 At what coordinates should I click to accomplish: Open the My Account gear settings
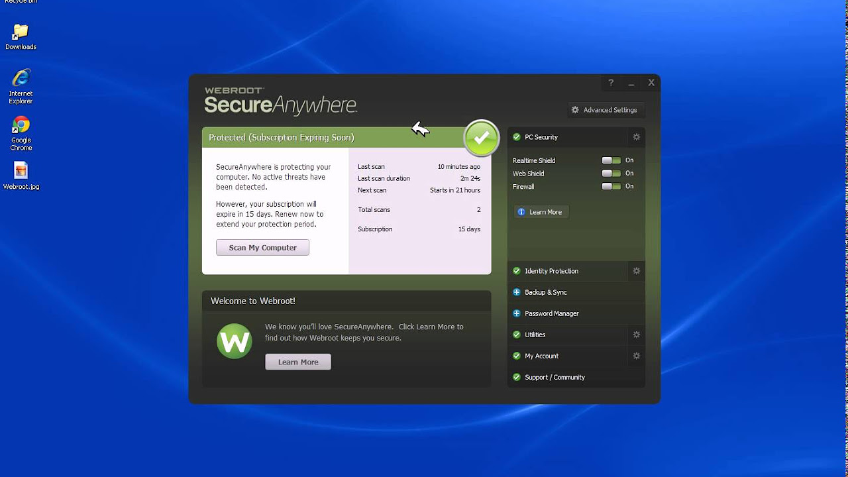tap(636, 356)
